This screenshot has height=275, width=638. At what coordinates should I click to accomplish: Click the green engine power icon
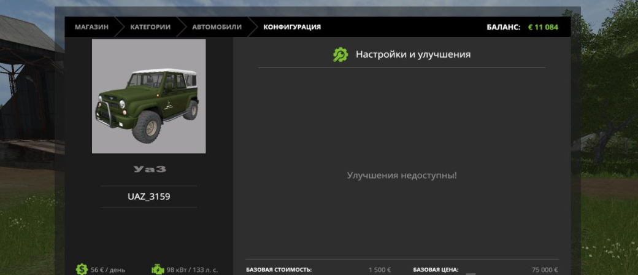click(x=158, y=269)
